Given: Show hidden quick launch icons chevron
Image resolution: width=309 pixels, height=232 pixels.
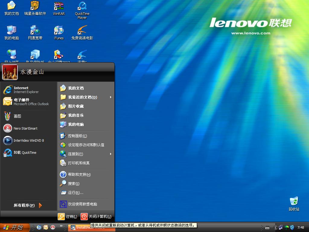Looking at the screenshot, I should point(62,226).
